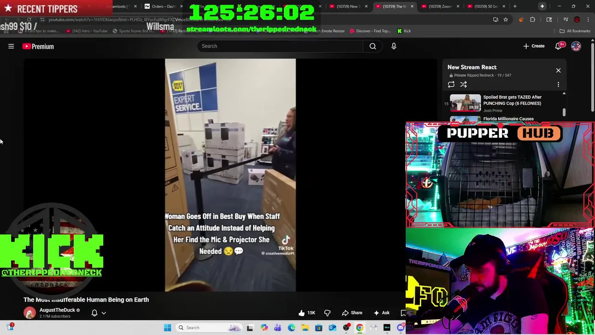Click the video player to pause

pos(230,175)
